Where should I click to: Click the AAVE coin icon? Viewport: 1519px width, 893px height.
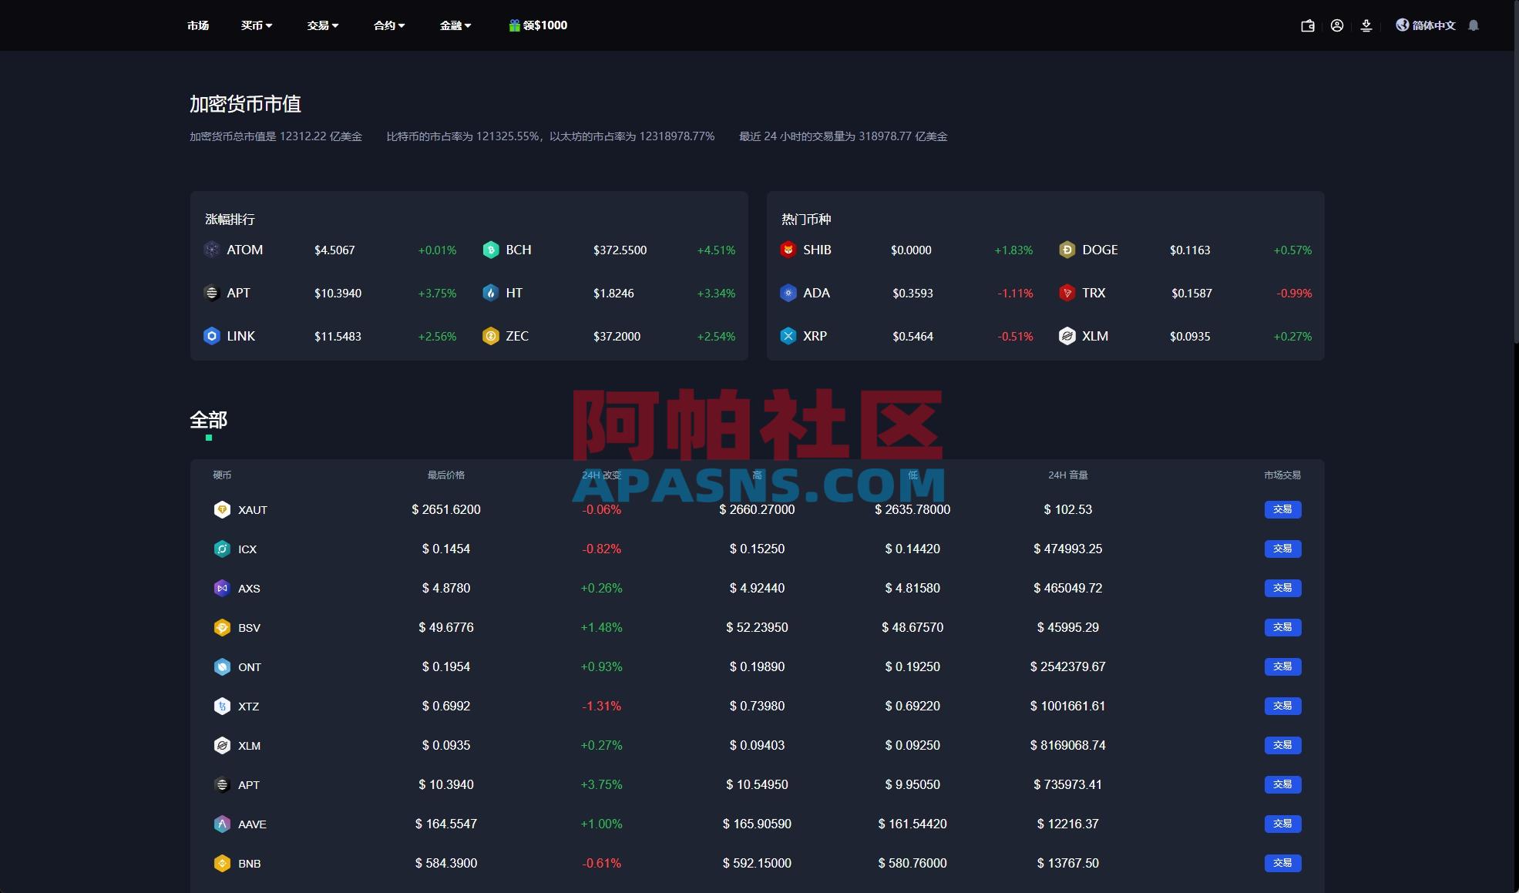coord(222,824)
